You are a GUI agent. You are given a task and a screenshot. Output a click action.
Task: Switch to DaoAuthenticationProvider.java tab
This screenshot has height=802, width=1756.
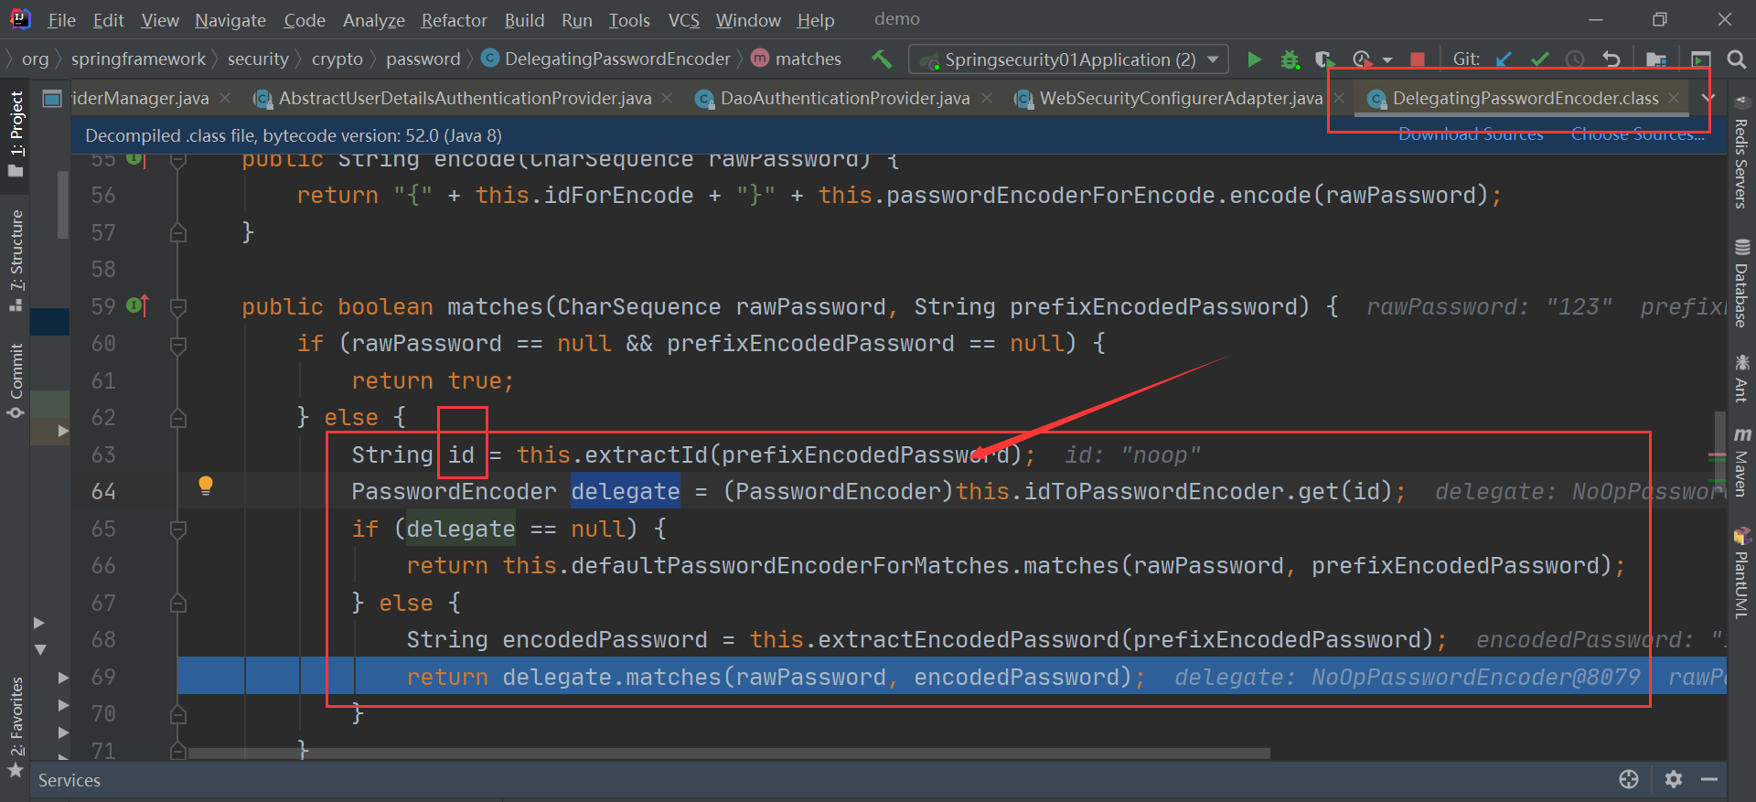pos(844,98)
